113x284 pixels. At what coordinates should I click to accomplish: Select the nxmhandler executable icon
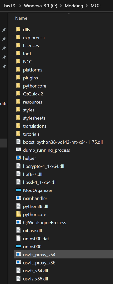pyautogui.click(x=19, y=198)
